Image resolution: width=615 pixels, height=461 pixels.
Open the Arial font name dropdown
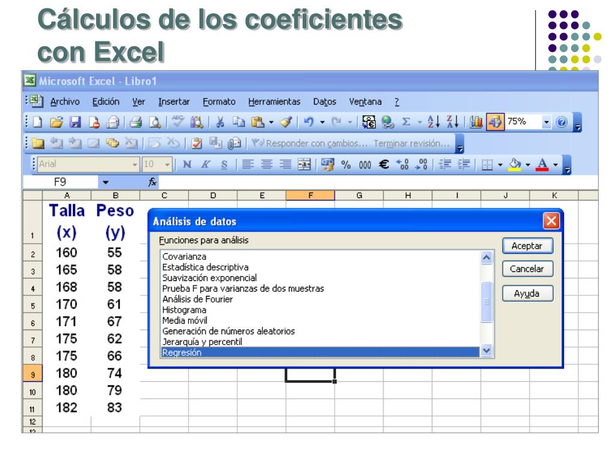click(135, 164)
